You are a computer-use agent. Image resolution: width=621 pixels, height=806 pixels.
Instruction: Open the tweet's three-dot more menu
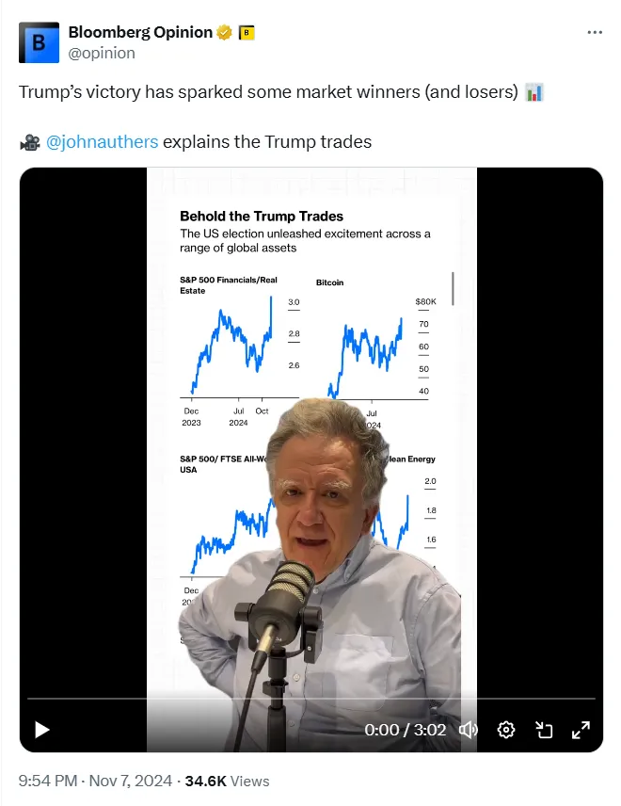pos(595,32)
